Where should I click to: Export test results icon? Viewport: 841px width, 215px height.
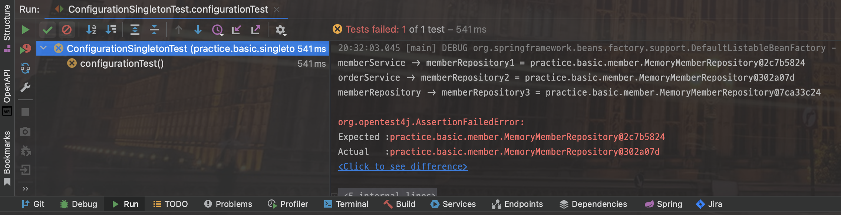pyautogui.click(x=256, y=30)
